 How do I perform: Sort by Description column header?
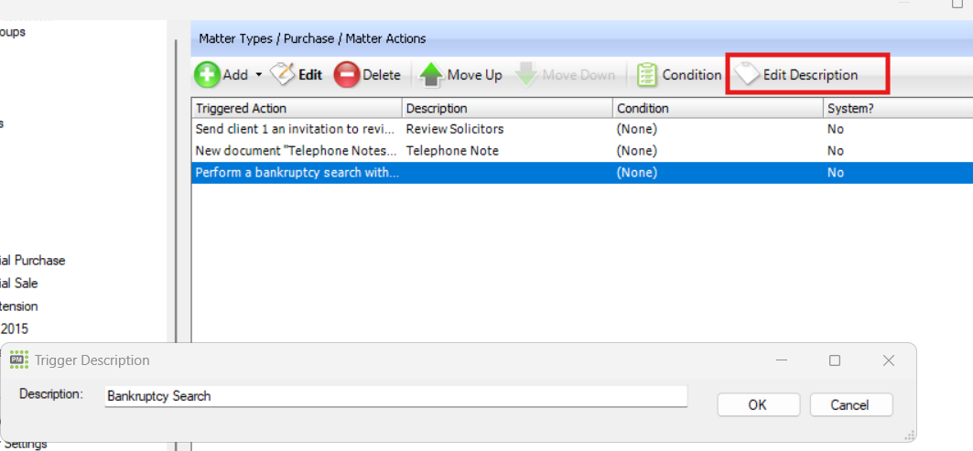[x=507, y=109]
